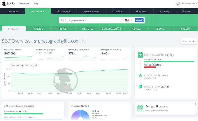
Task: Click the trophy page icon for Page 1 Keywords
Action: (140, 55)
